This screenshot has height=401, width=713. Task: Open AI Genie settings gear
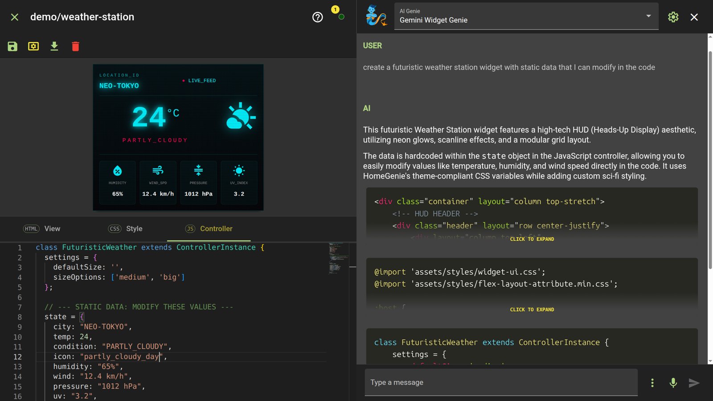tap(673, 17)
